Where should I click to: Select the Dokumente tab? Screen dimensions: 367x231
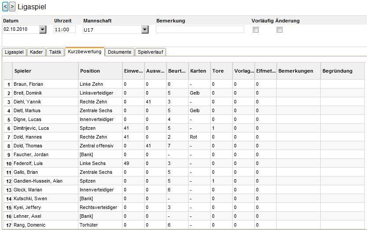(119, 52)
